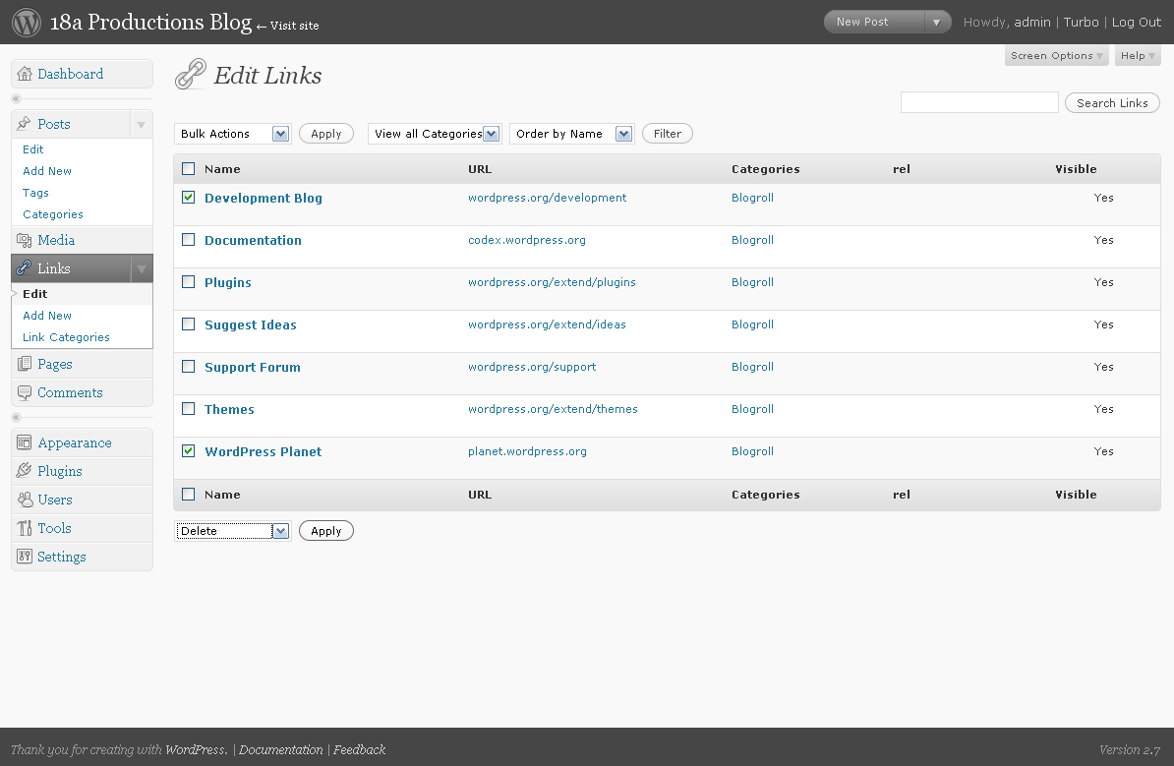This screenshot has width=1174, height=766.
Task: Open the Order by Name dropdown
Action: (x=572, y=134)
